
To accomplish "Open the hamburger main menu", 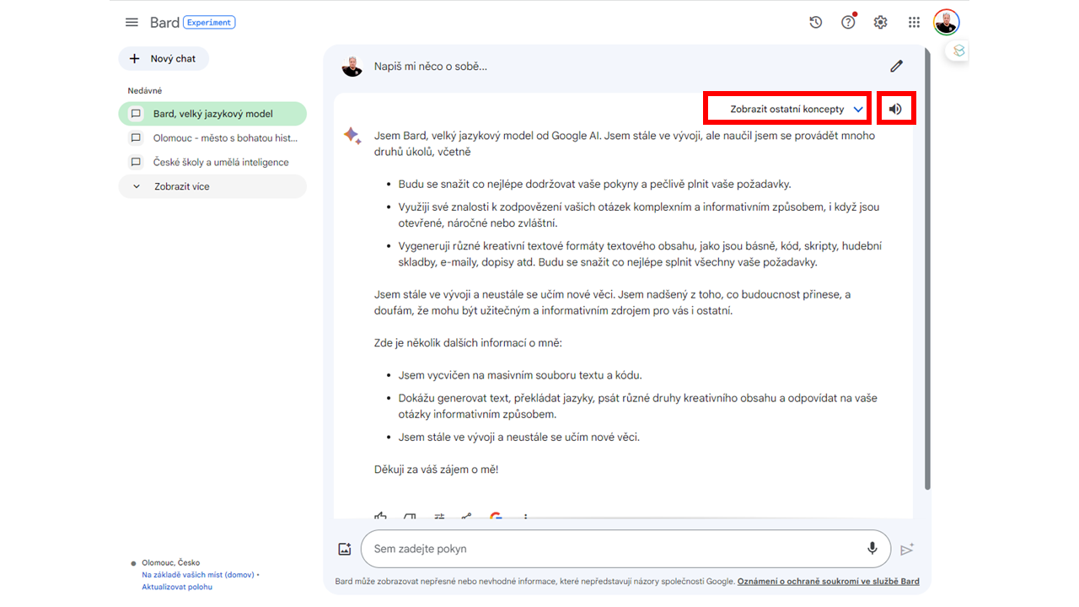I will click(x=132, y=23).
